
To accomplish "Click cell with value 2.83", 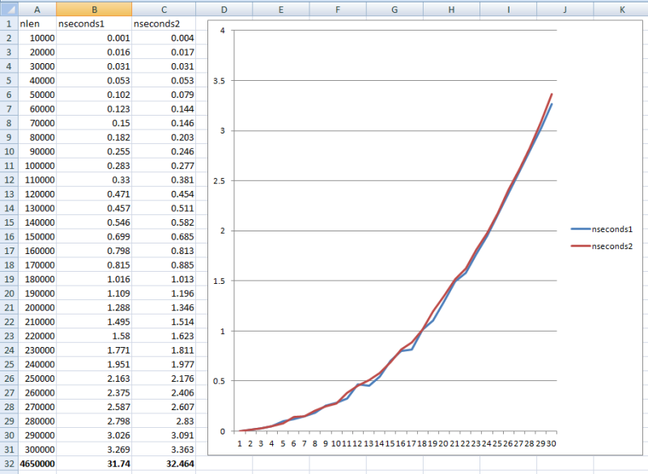I will [x=164, y=421].
